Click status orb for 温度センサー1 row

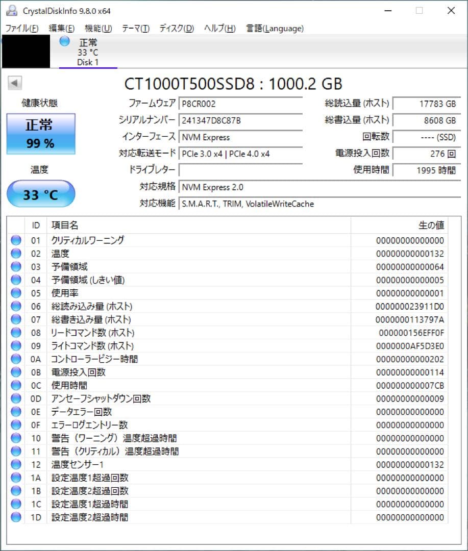[16, 464]
